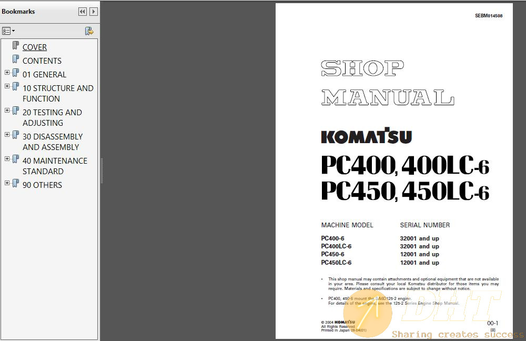
Task: Select 10 STRUCTURE AND FUNCTION bookmark
Action: pyautogui.click(x=58, y=93)
